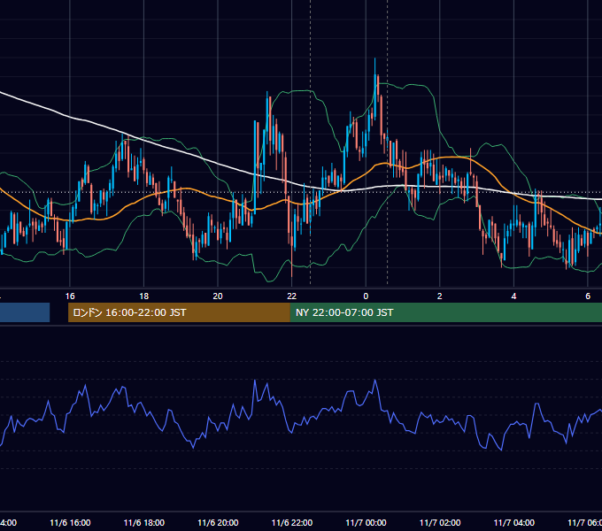
Task: Click the hour label 20 on time axis
Action: pyautogui.click(x=218, y=296)
